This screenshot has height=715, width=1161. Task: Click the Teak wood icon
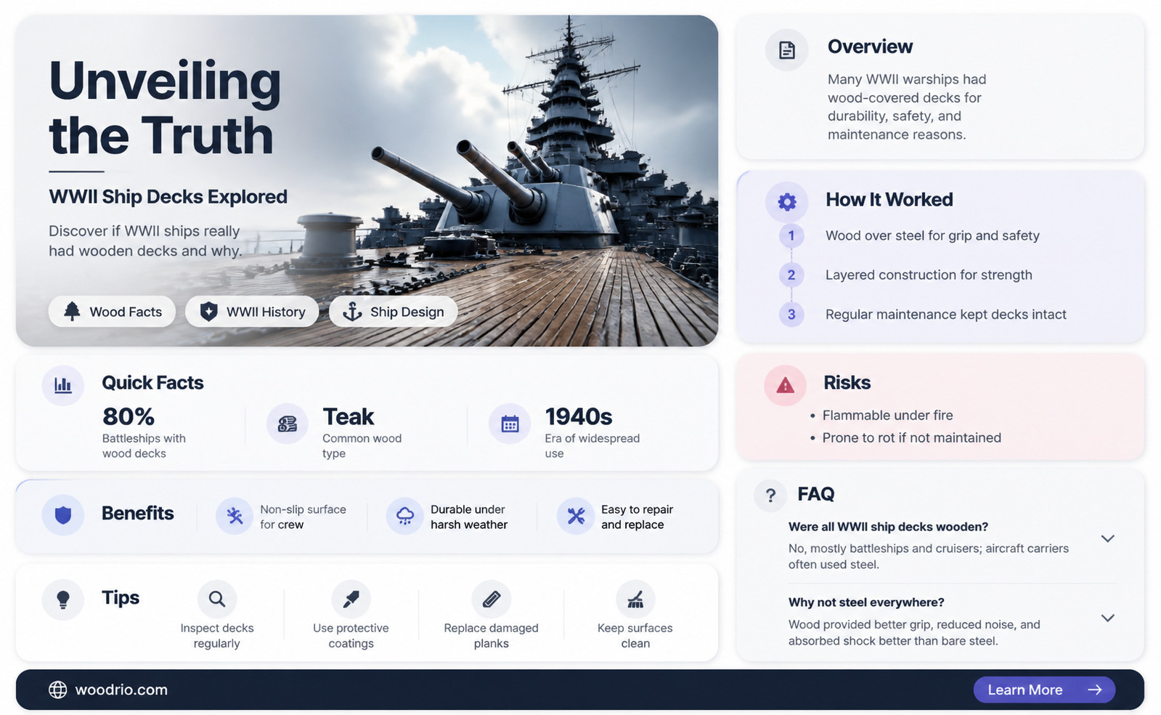pyautogui.click(x=288, y=424)
